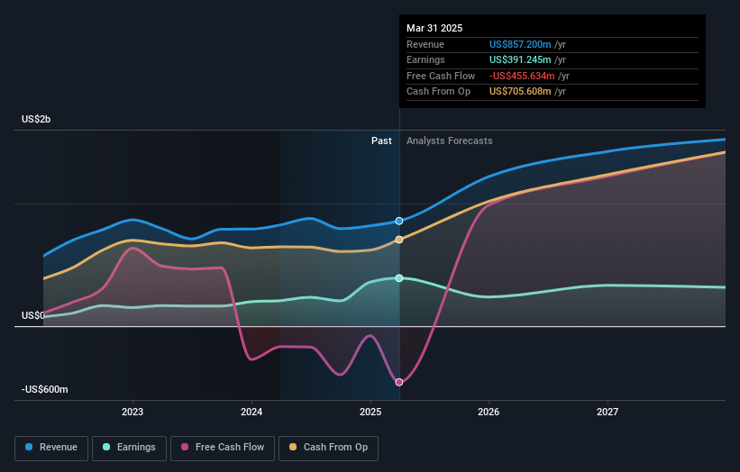Click the orange Cash From Op legend dot
This screenshot has height=472, width=740.
pos(293,447)
